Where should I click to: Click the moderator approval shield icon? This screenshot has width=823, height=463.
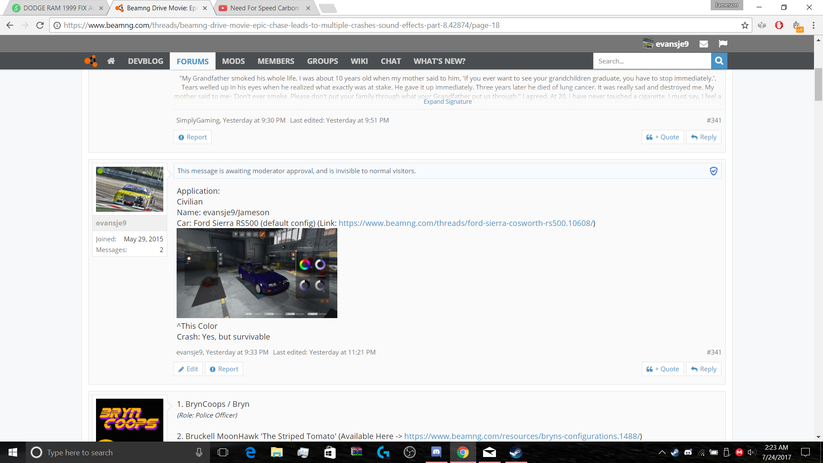713,171
